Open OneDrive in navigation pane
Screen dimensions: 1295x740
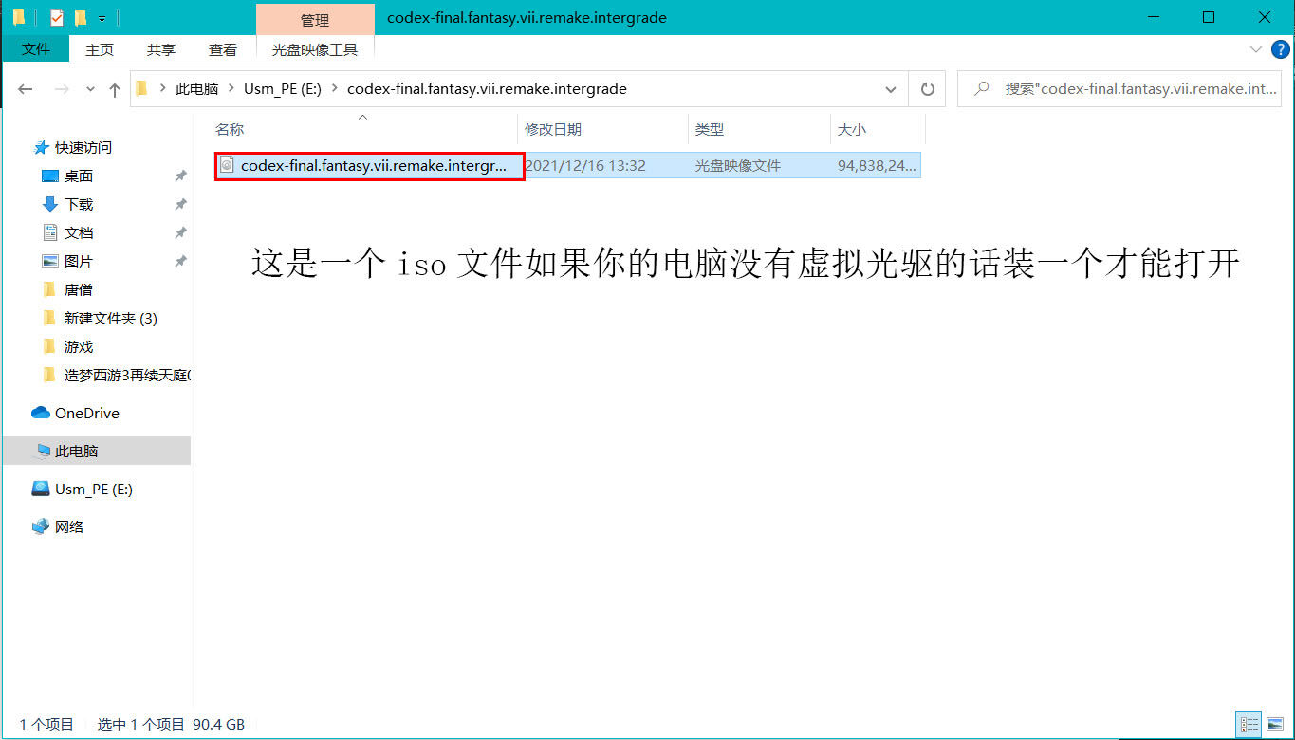point(86,413)
